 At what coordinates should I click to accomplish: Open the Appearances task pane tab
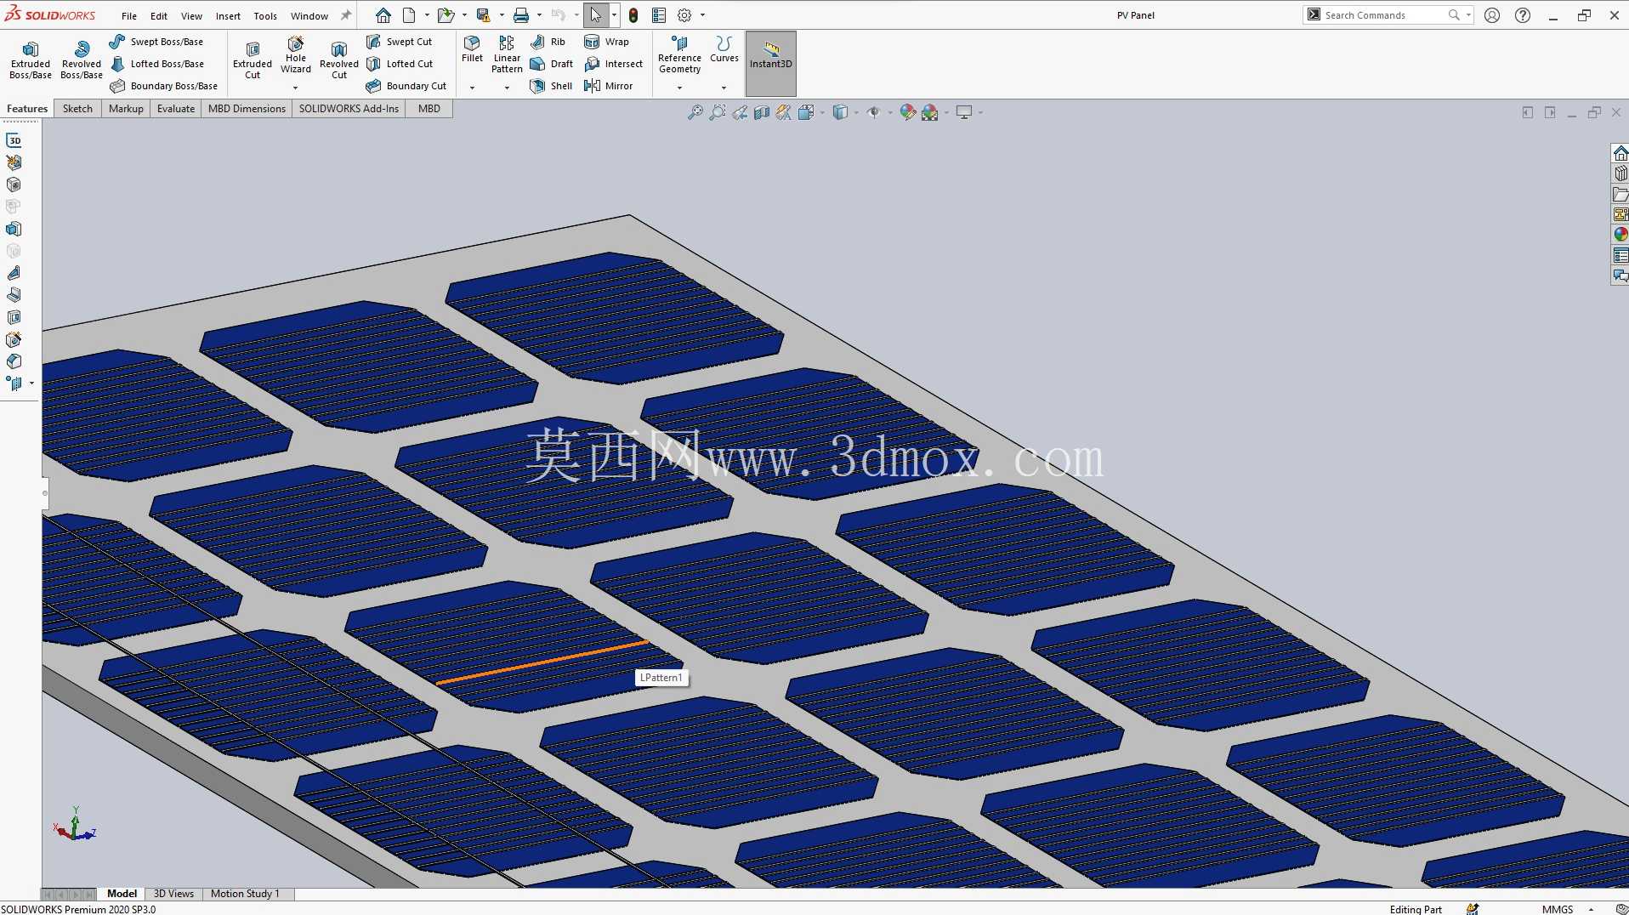1620,235
